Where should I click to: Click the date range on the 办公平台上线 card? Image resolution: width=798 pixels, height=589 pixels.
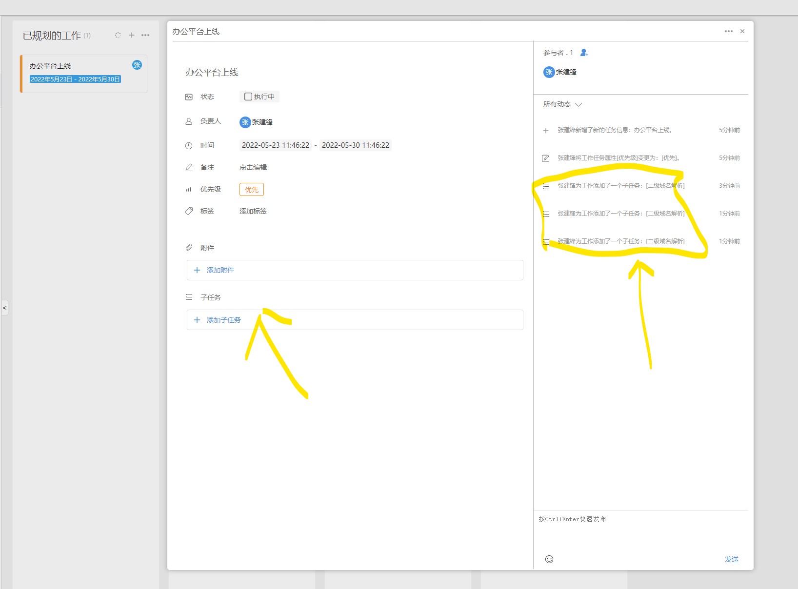click(x=75, y=79)
